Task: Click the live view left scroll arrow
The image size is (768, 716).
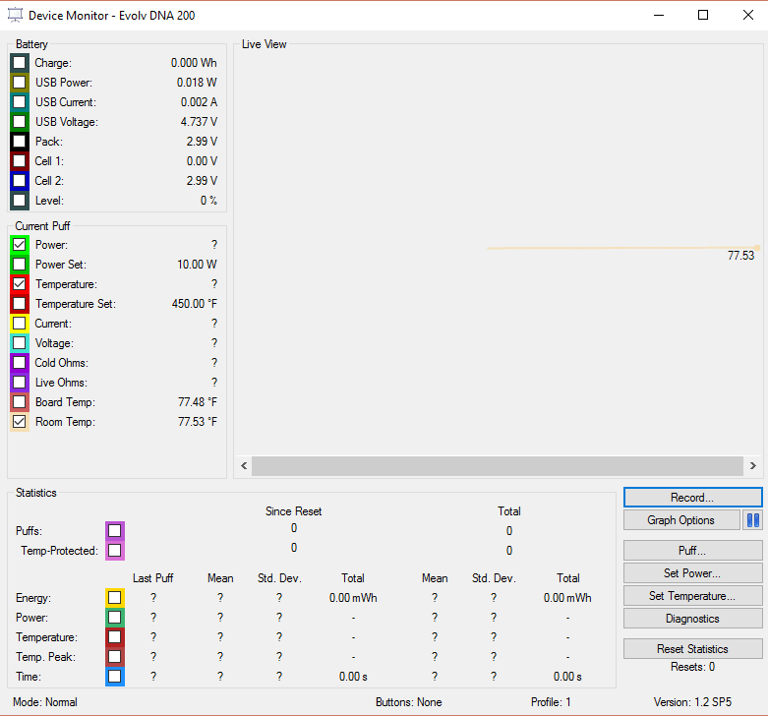Action: pos(244,466)
